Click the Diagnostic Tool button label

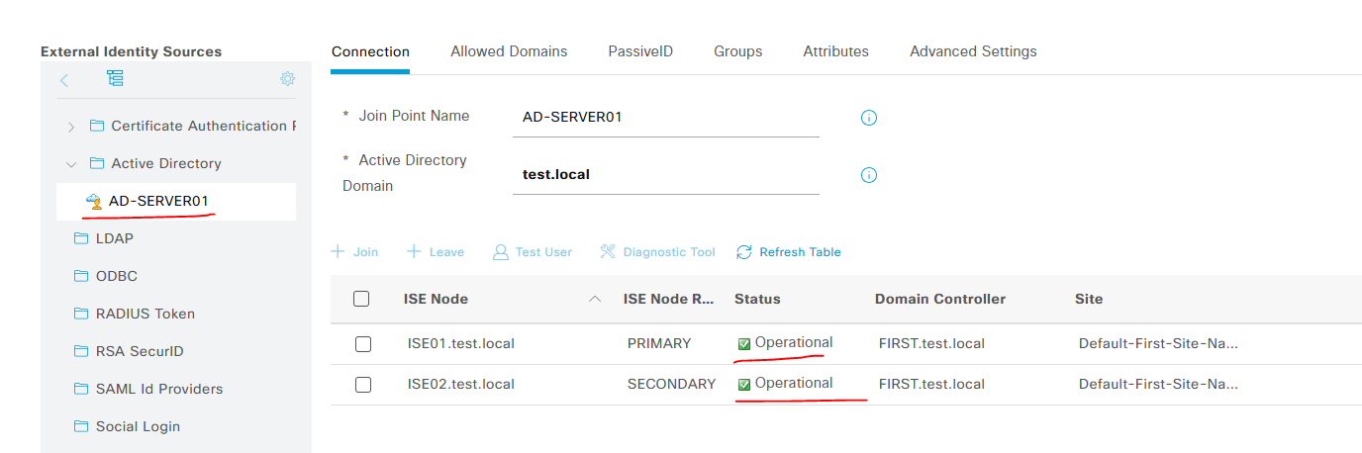[x=669, y=252]
